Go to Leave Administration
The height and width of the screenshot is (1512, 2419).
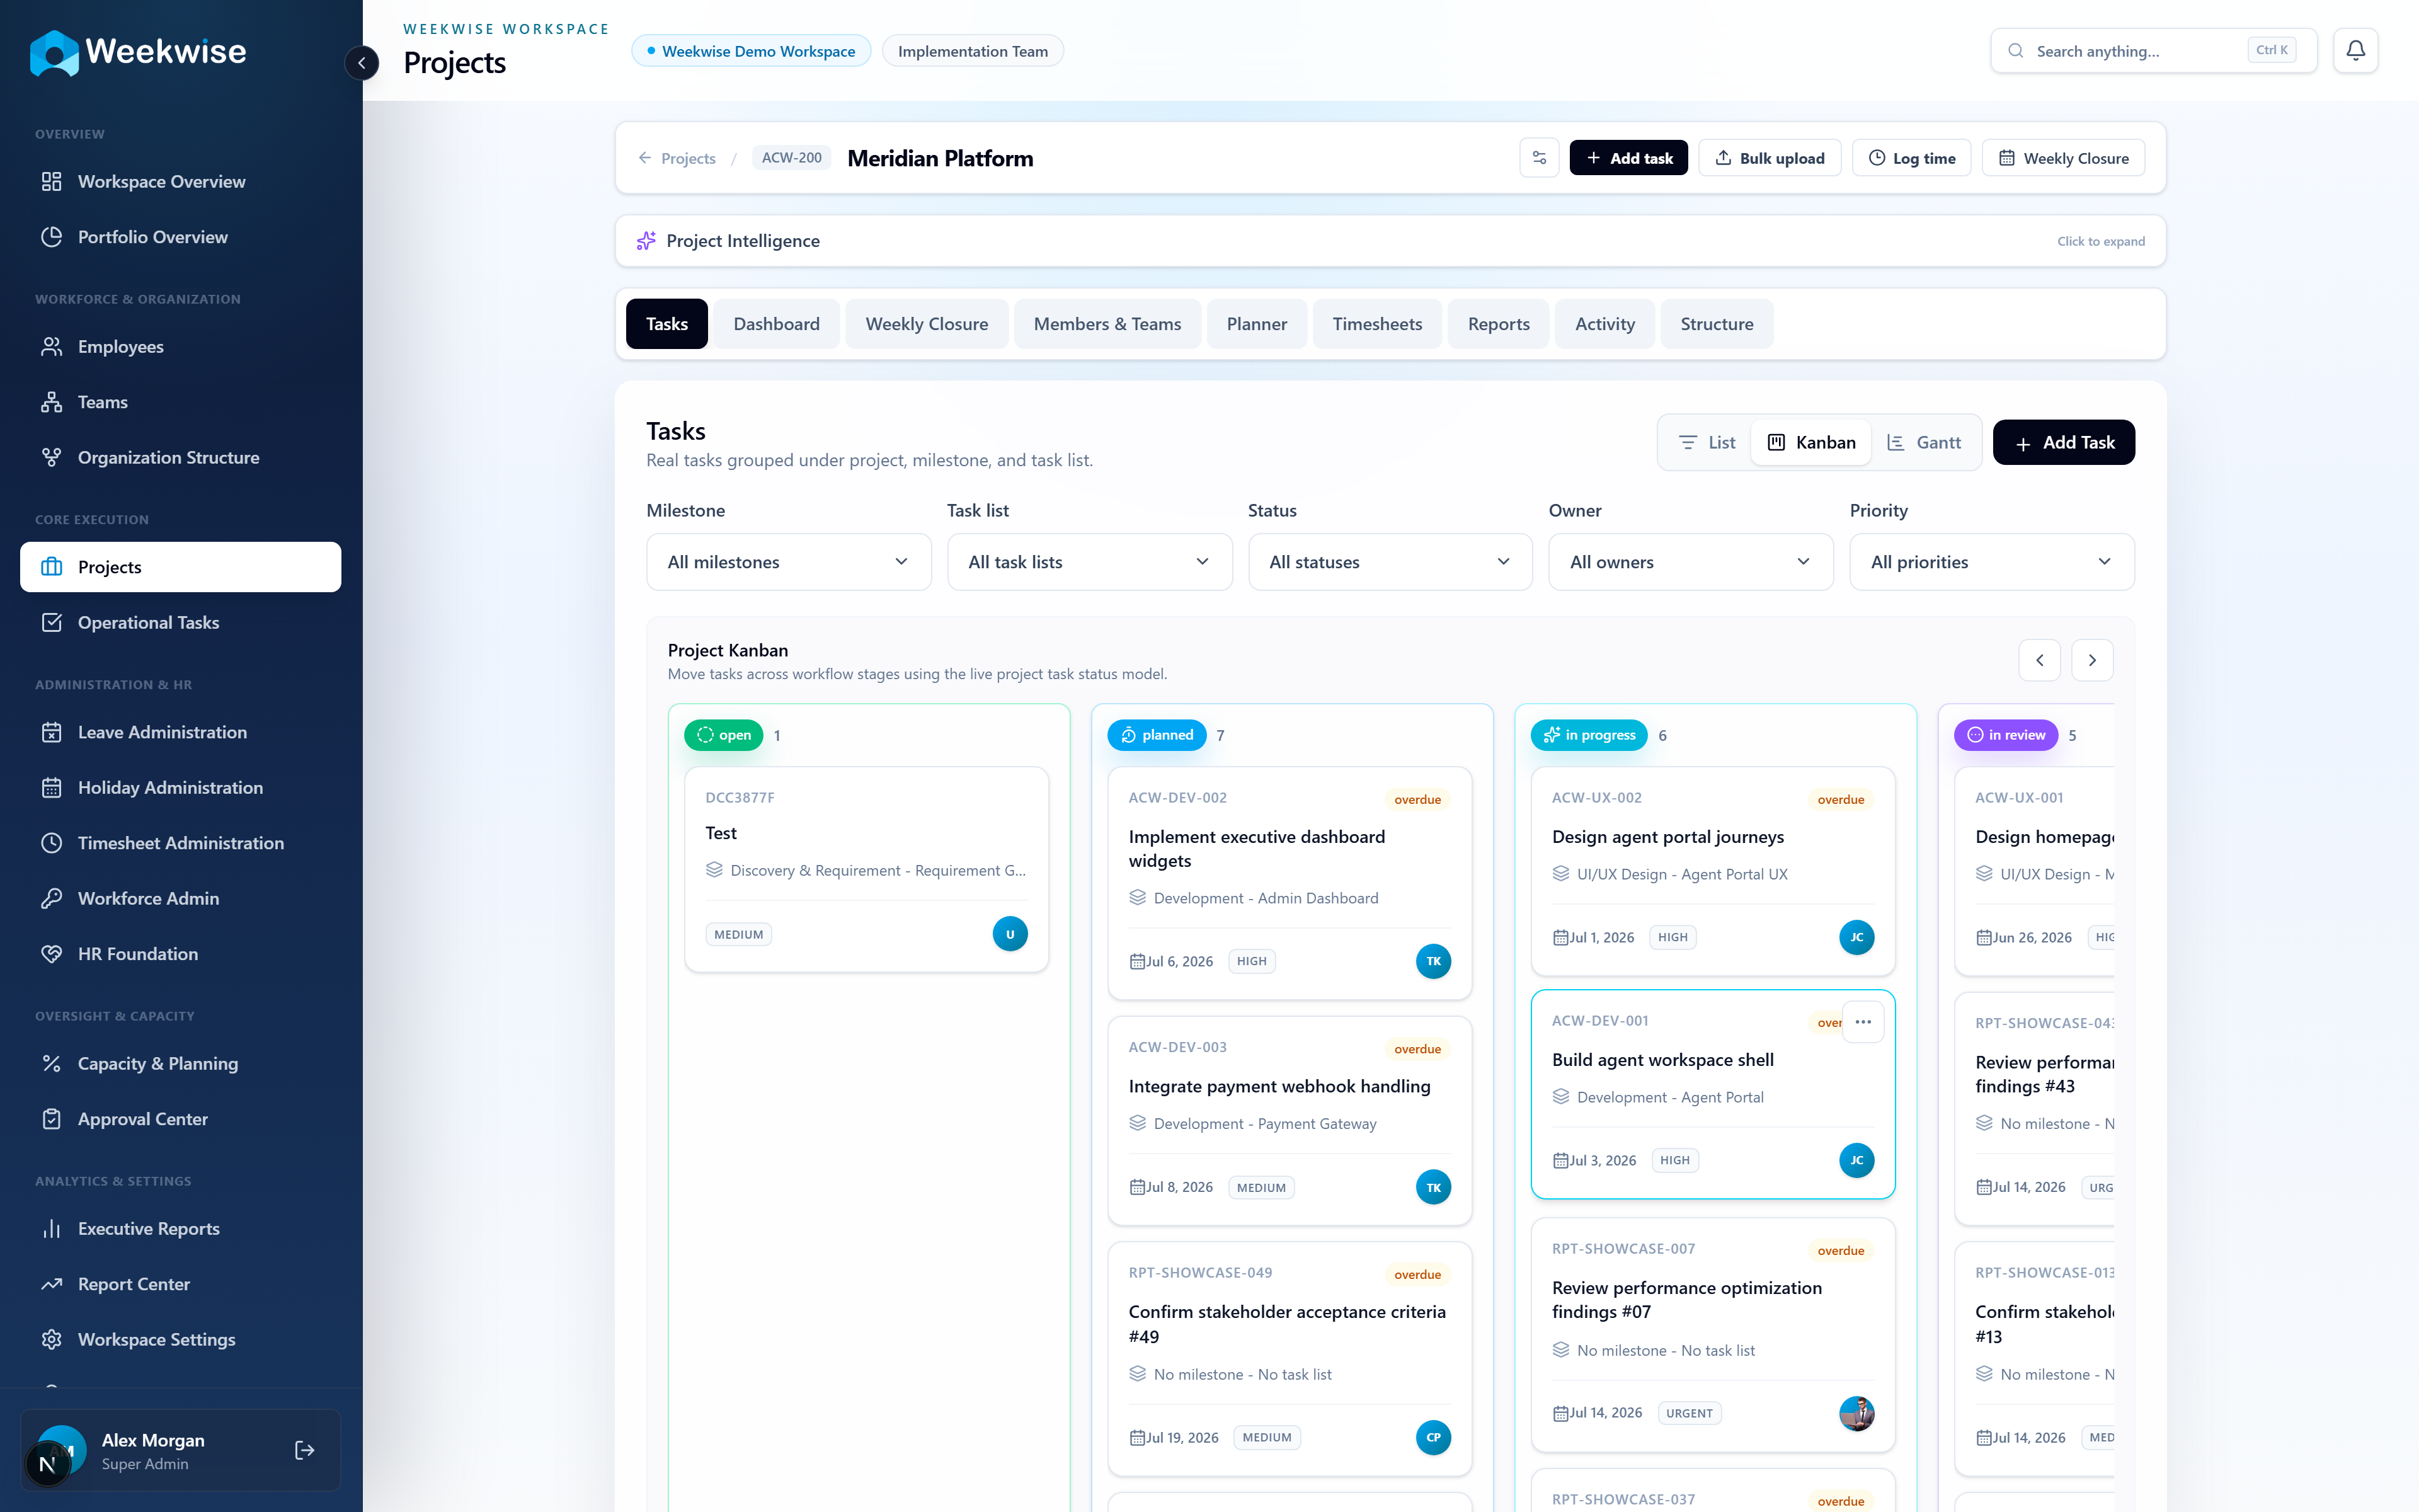click(x=180, y=732)
